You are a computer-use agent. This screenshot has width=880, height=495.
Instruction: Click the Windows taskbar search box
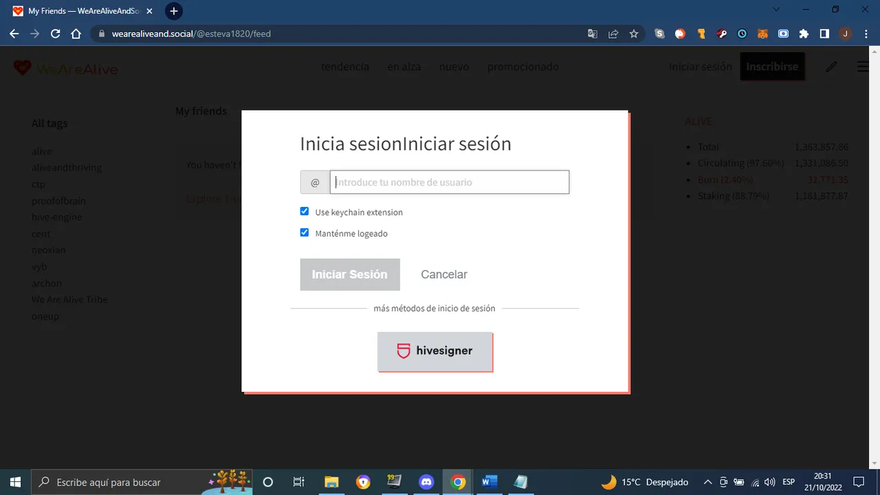coord(142,482)
